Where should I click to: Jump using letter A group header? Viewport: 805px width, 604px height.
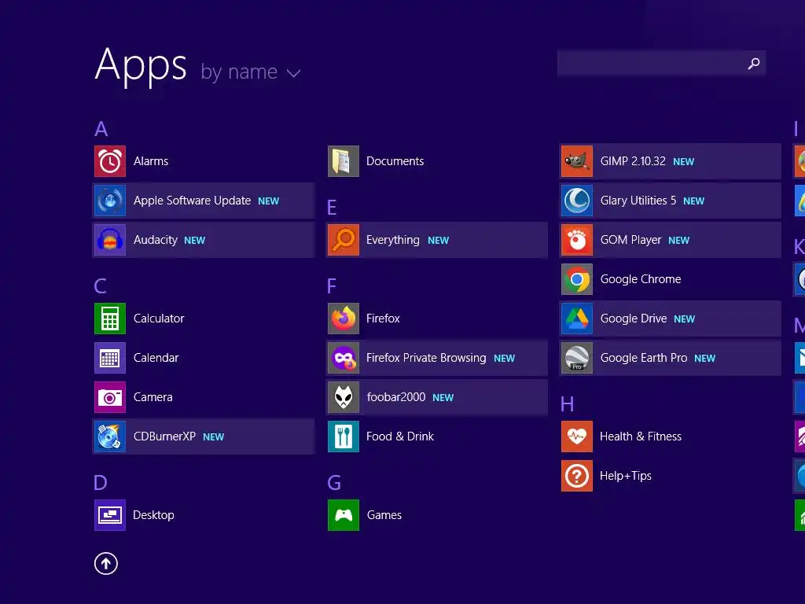click(101, 129)
